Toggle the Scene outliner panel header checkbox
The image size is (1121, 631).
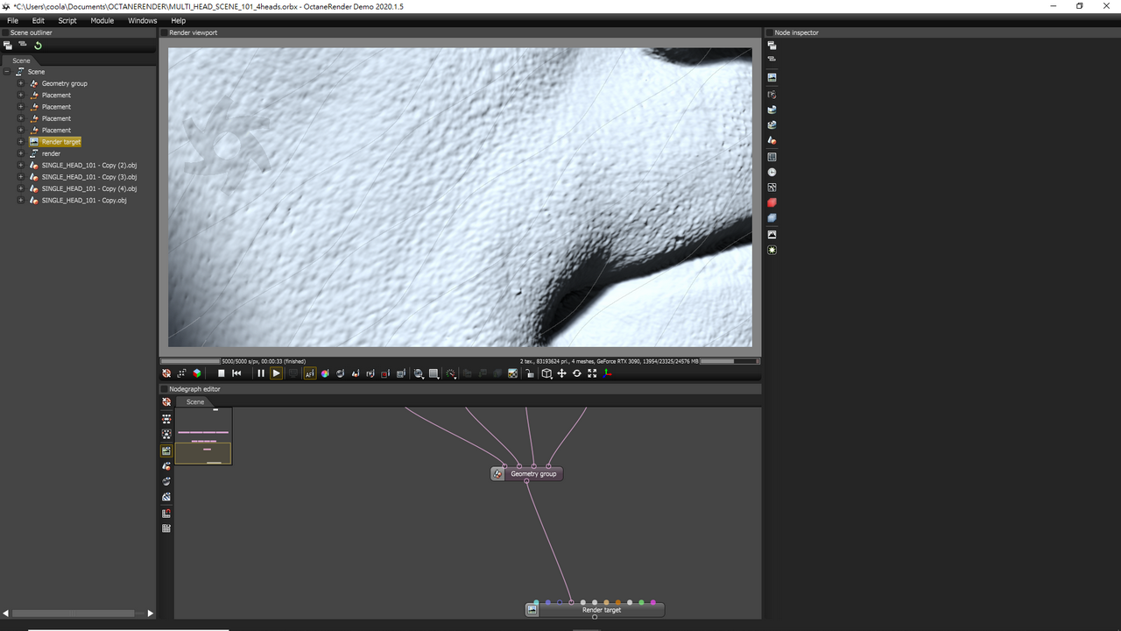click(5, 32)
